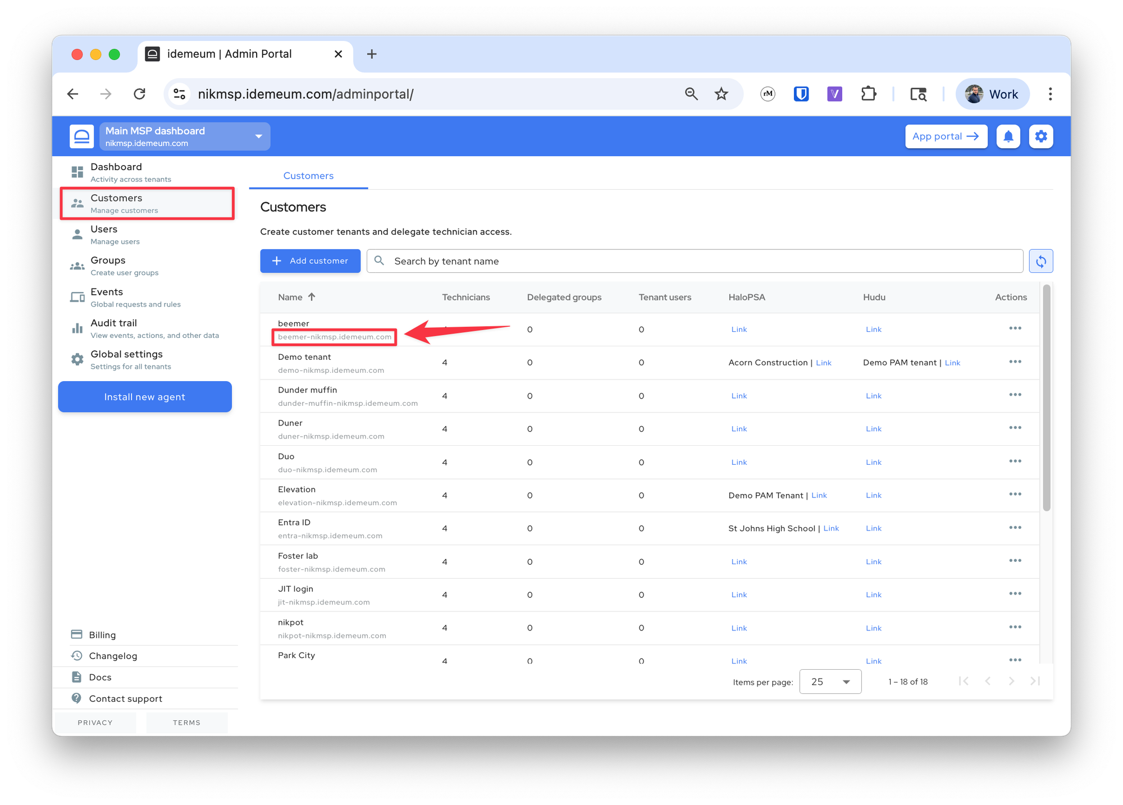Open actions menu for Entra ID
Screen dimensions: 1123x805
1015,528
